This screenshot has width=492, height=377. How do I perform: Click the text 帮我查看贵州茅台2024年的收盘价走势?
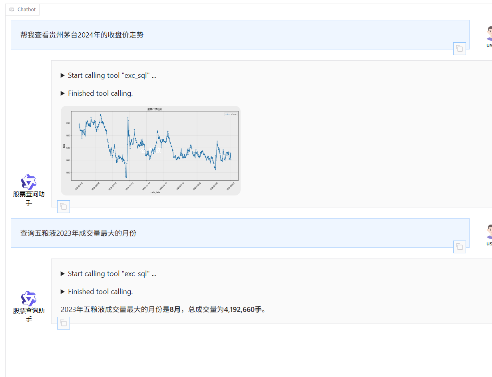pos(82,35)
